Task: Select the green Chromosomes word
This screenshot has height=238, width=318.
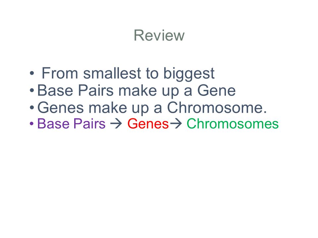Action: [x=233, y=124]
